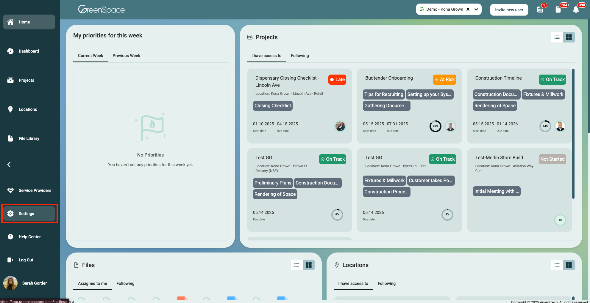
Task: Click the 13% progress ring
Action: click(x=545, y=126)
